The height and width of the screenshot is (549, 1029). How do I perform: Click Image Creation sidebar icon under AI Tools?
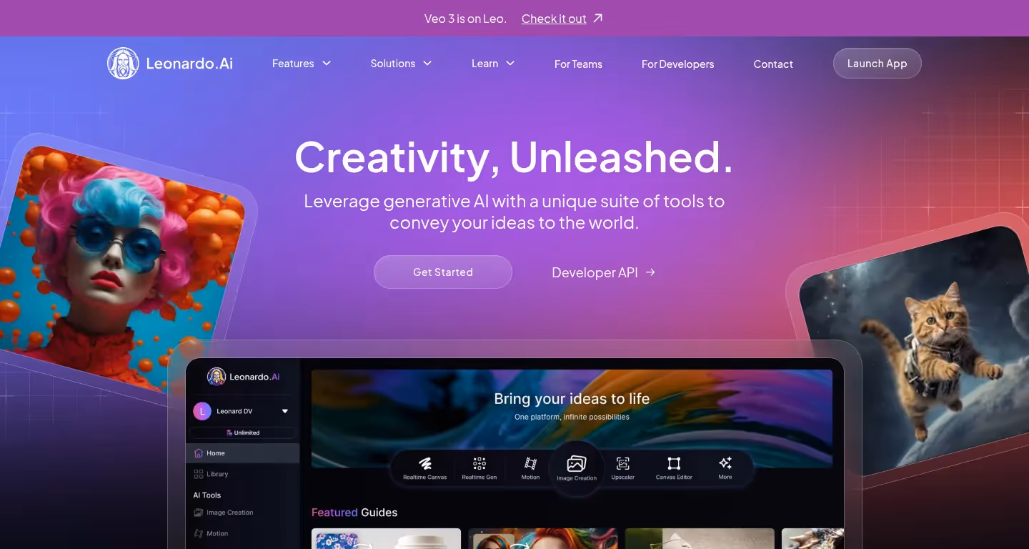point(198,513)
